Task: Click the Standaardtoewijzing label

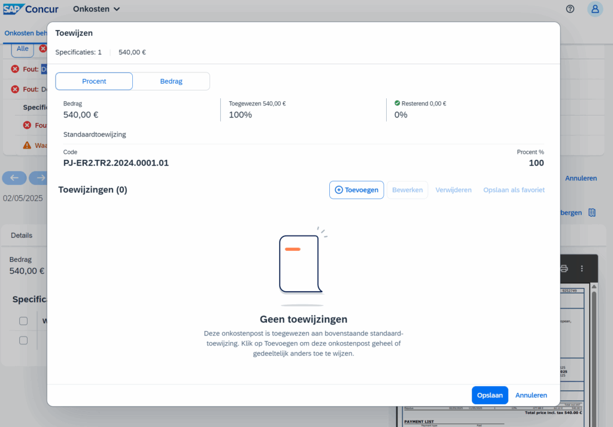Action: pos(95,135)
